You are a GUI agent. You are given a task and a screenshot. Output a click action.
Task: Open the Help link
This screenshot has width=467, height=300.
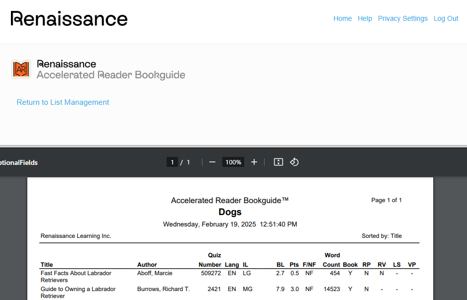coord(365,18)
